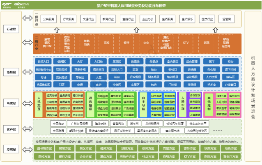Click the 生活服务 industry box

168,19
